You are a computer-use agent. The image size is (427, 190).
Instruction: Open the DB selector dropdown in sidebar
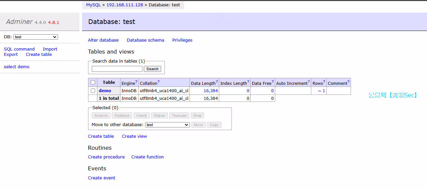click(x=36, y=37)
